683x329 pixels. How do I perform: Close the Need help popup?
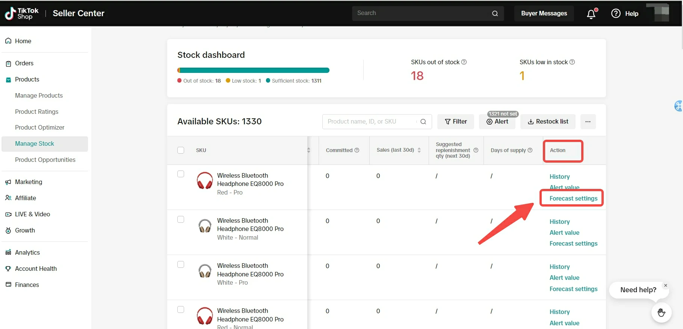click(x=665, y=285)
